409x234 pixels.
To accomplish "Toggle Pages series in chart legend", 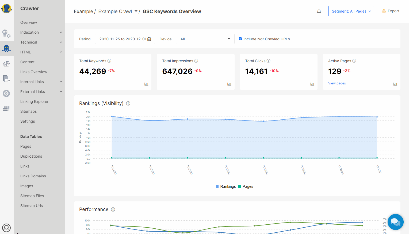I will pos(246,186).
